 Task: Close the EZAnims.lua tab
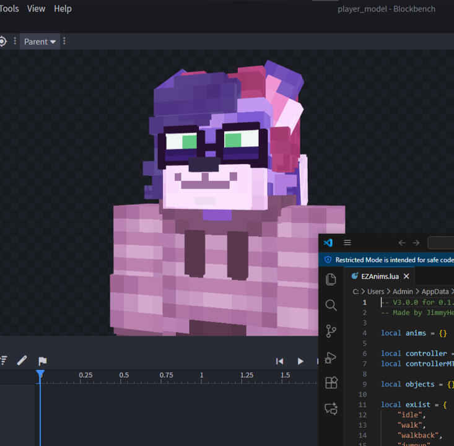click(406, 276)
